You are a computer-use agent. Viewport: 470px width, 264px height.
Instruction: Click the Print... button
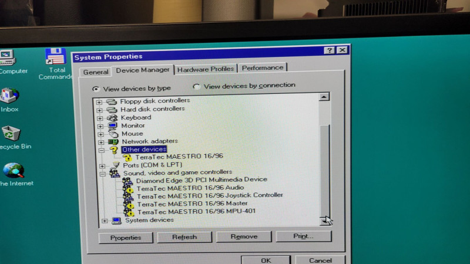pyautogui.click(x=303, y=236)
